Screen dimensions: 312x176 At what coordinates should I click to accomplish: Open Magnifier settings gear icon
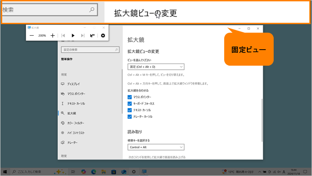coord(103,35)
